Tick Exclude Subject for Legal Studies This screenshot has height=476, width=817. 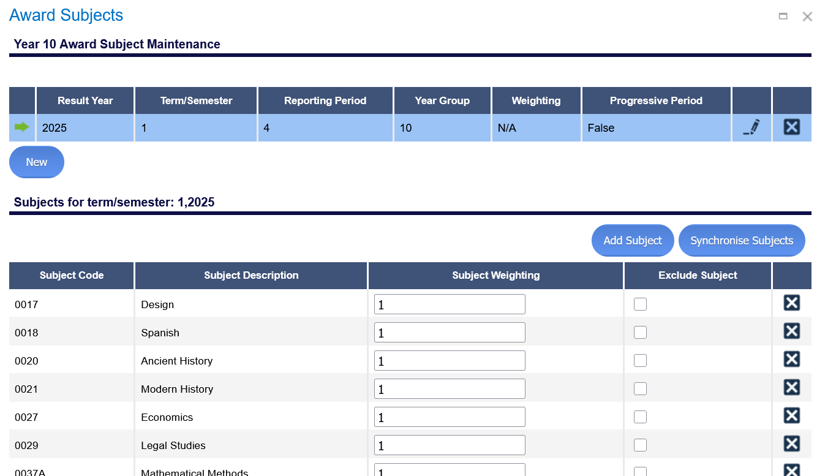click(x=640, y=445)
